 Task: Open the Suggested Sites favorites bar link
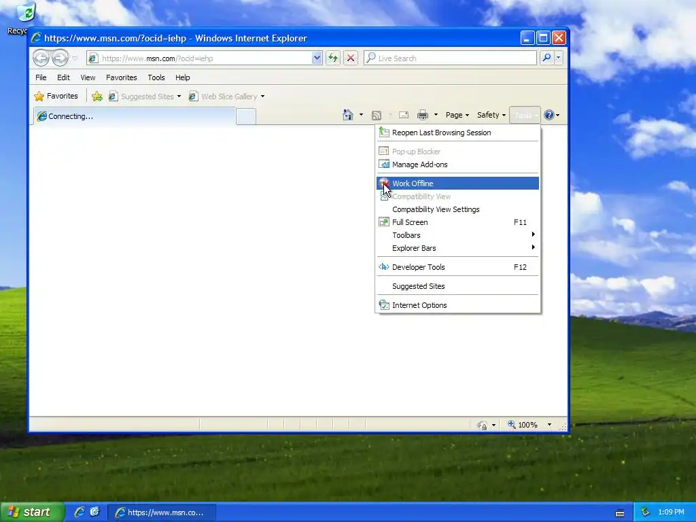click(x=141, y=97)
